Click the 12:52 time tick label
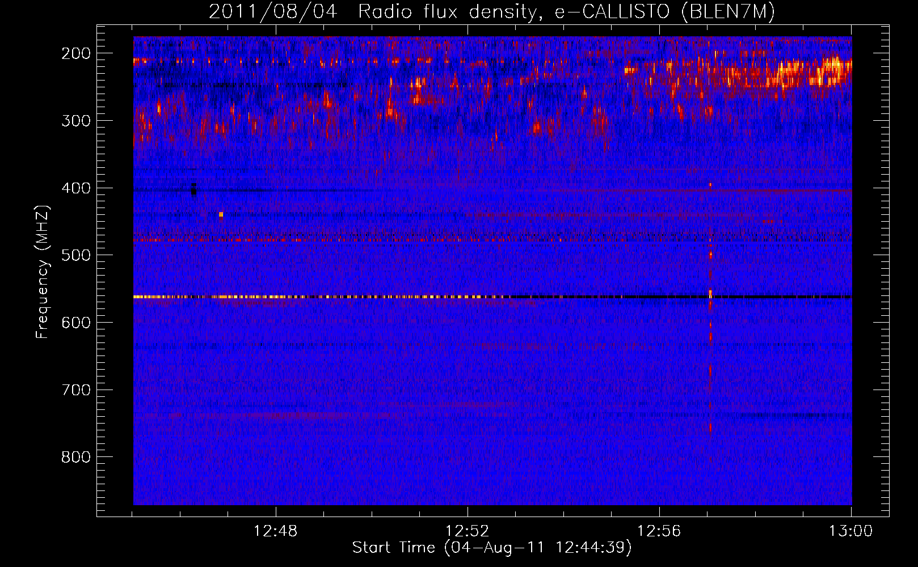This screenshot has width=918, height=567. [x=467, y=531]
